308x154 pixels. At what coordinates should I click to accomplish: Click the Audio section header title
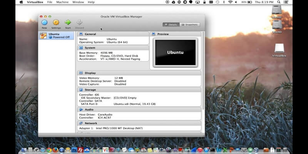click(x=89, y=110)
